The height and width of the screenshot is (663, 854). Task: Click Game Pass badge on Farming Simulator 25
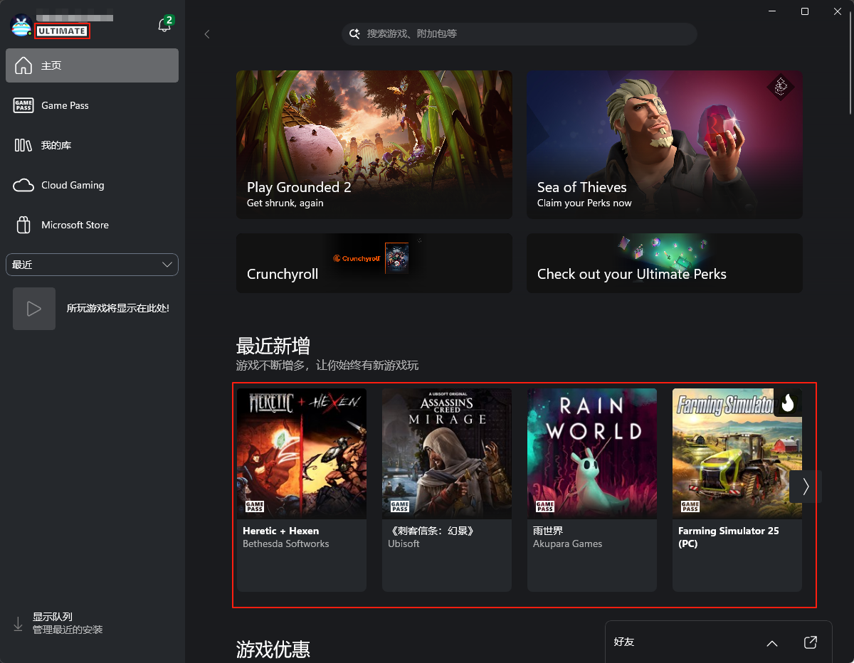point(690,506)
